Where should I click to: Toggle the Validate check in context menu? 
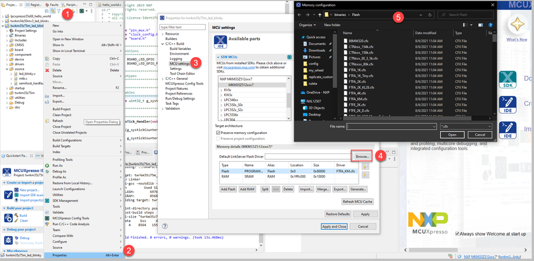pos(47,212)
